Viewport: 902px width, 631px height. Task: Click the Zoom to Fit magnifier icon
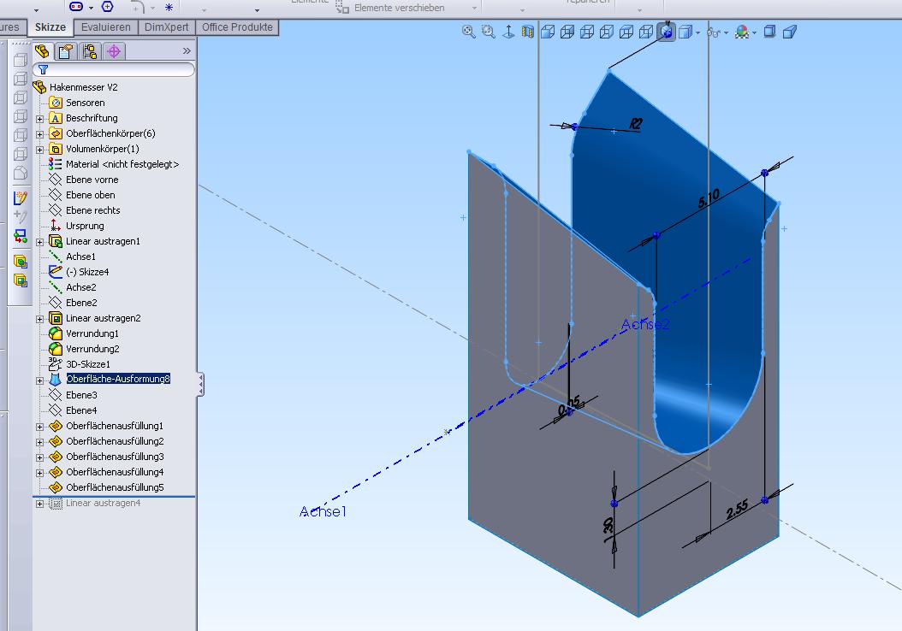[x=469, y=32]
